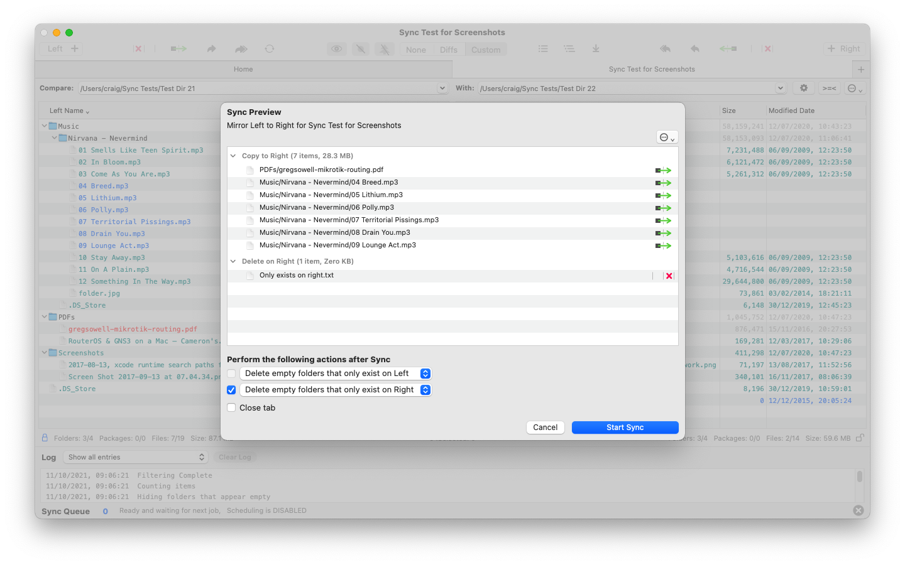The image size is (905, 565).
Task: Click the Cancel button
Action: pyautogui.click(x=545, y=428)
